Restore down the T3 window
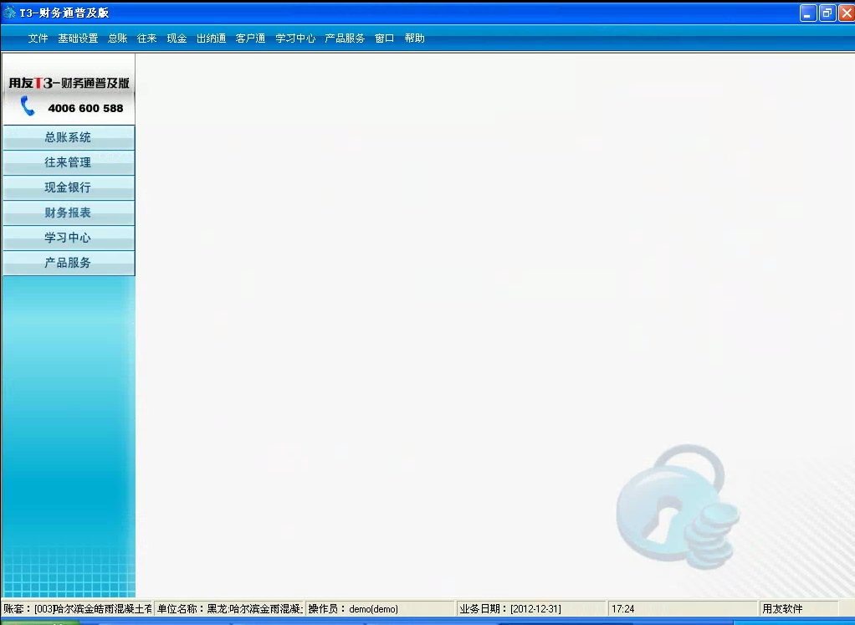Viewport: 855px width, 625px height. pyautogui.click(x=827, y=13)
